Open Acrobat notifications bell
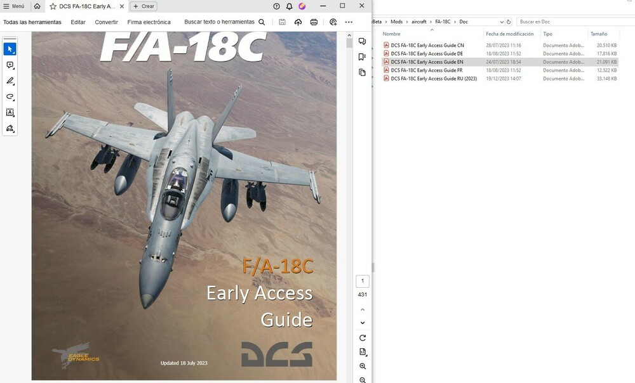635x383 pixels. point(289,6)
